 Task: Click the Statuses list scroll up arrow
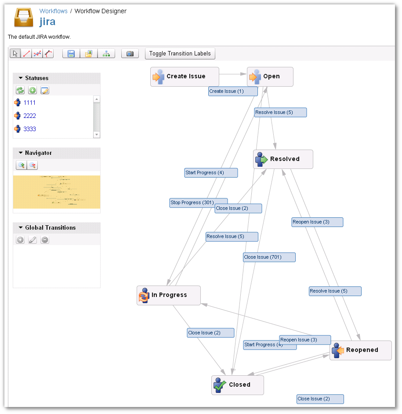point(97,99)
